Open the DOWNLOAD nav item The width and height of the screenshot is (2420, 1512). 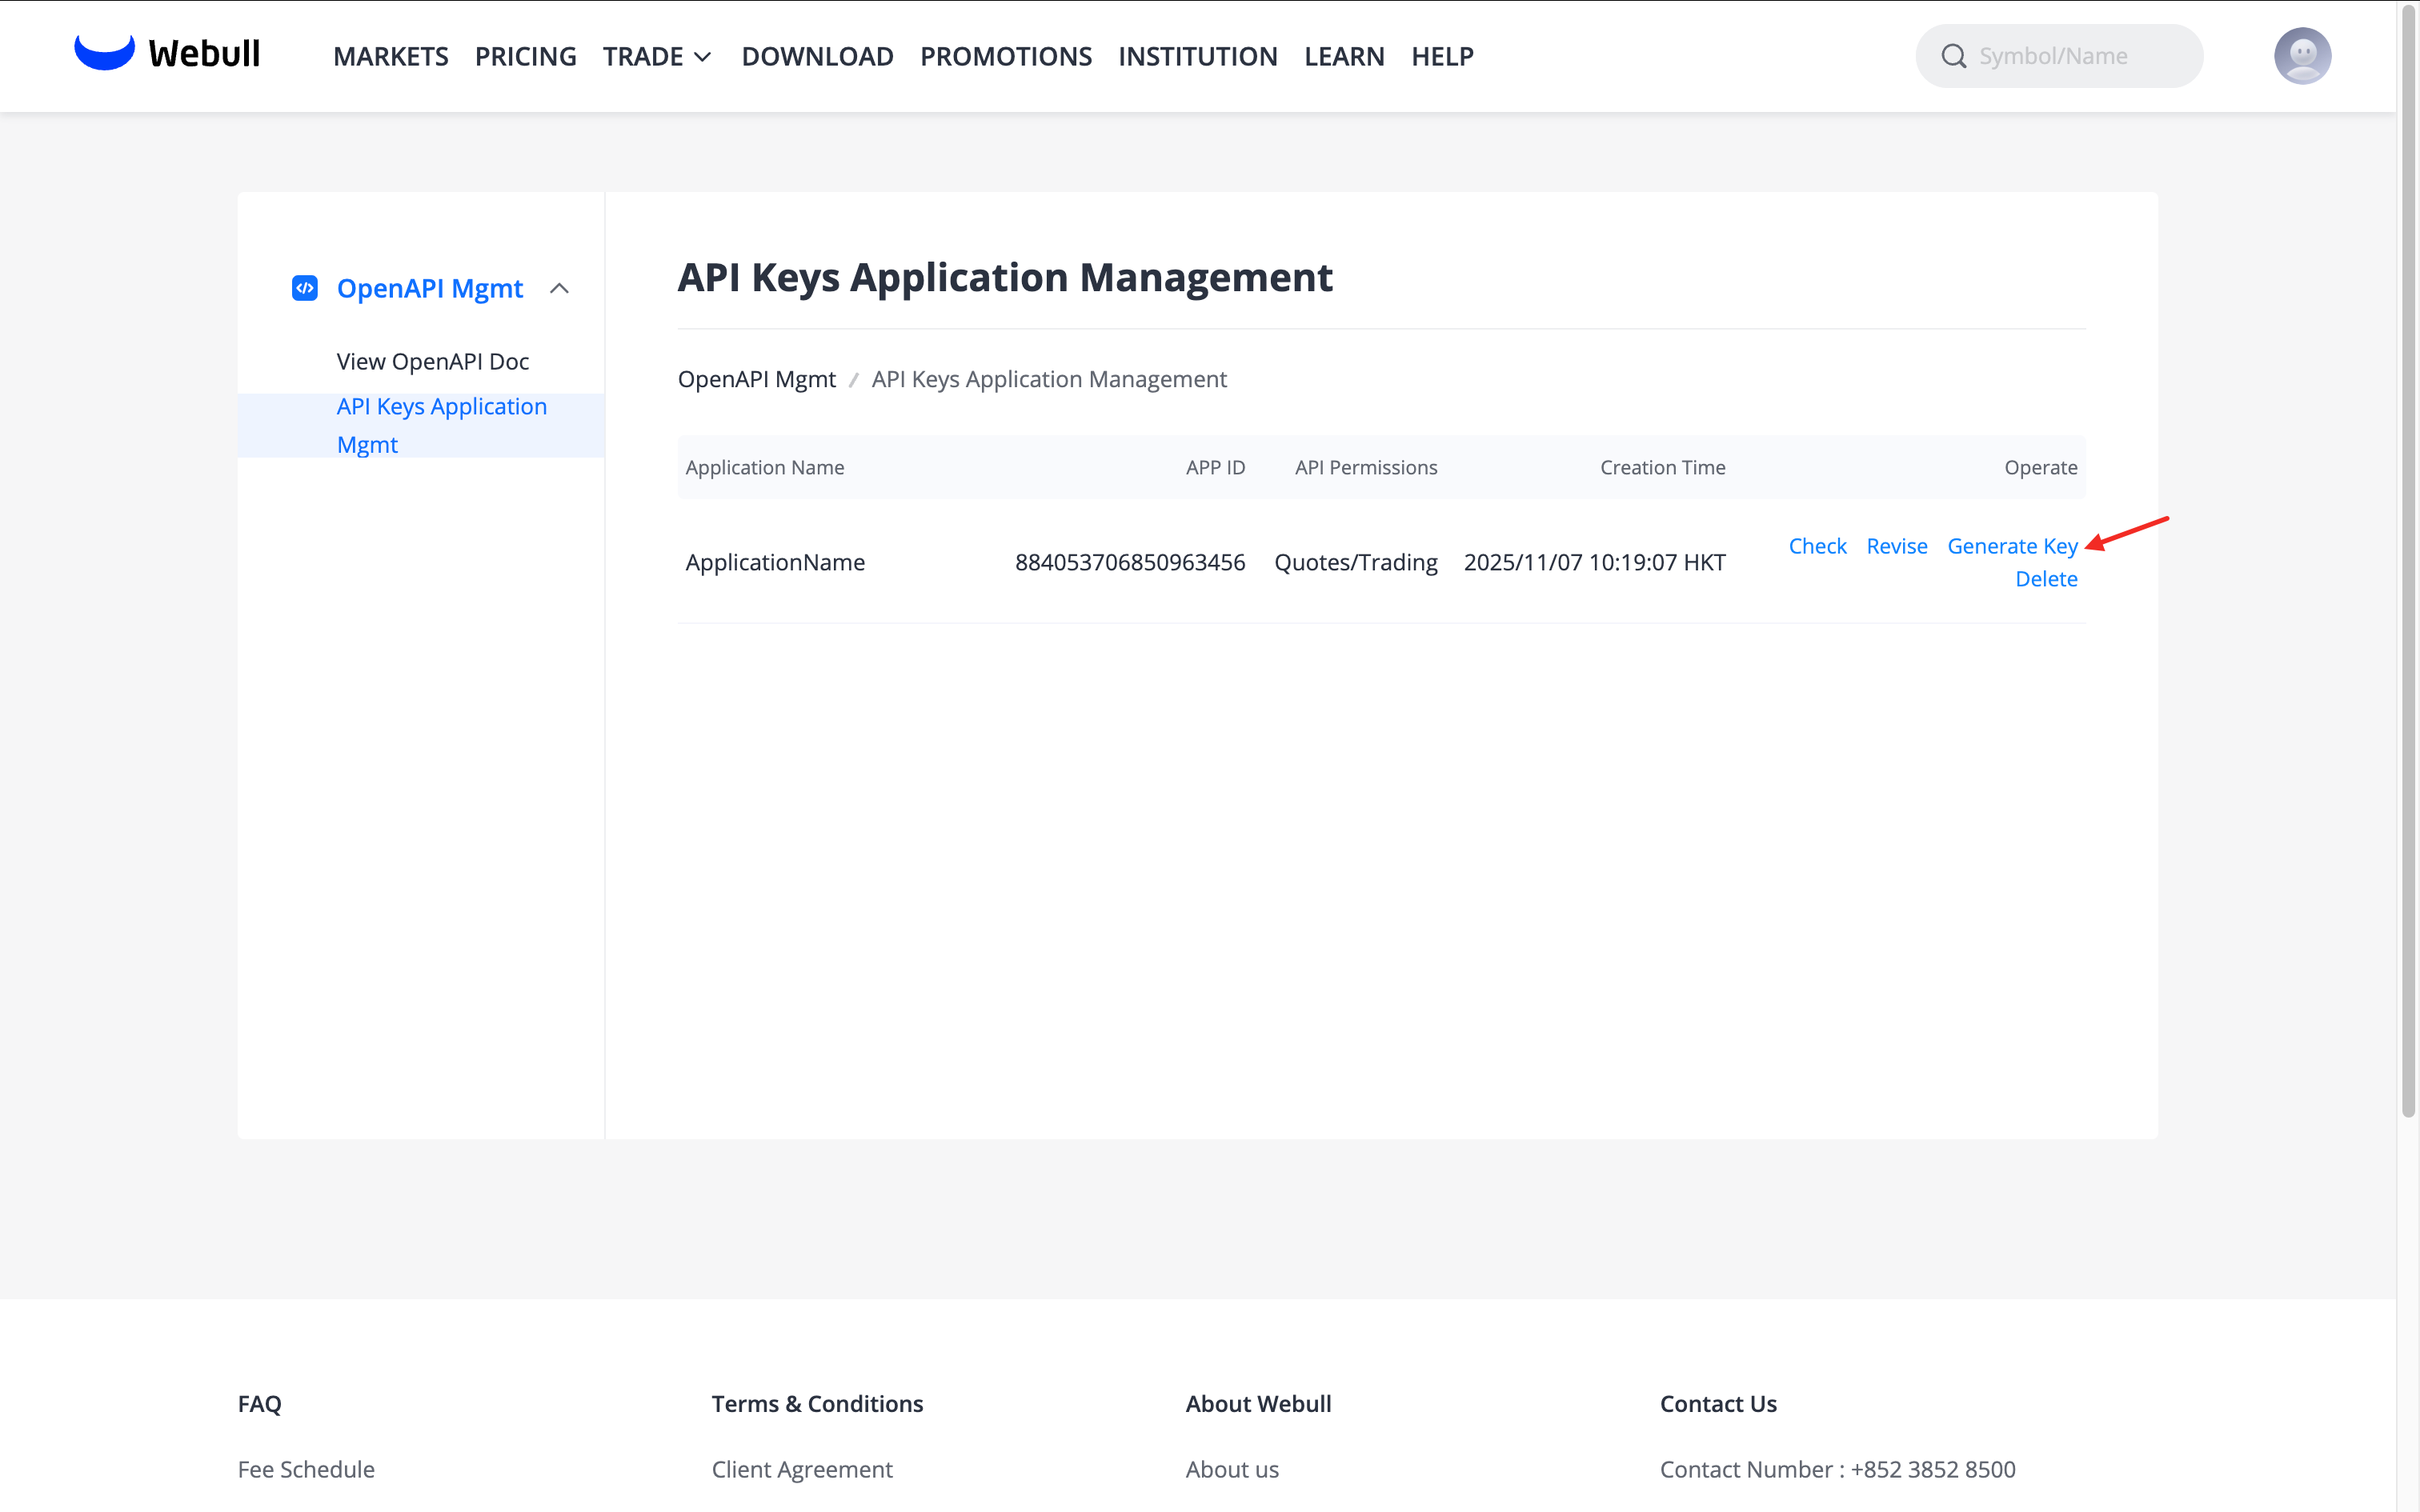pyautogui.click(x=817, y=56)
